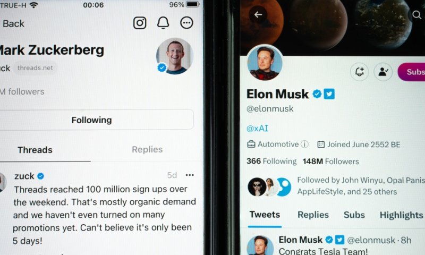Click the purple Subscribe button
This screenshot has width=425, height=255.
coord(411,72)
